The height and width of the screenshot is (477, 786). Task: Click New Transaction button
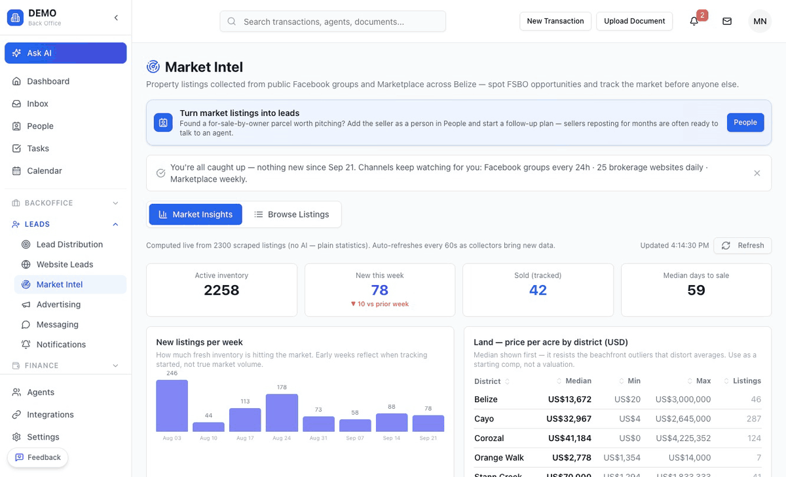[x=555, y=21]
